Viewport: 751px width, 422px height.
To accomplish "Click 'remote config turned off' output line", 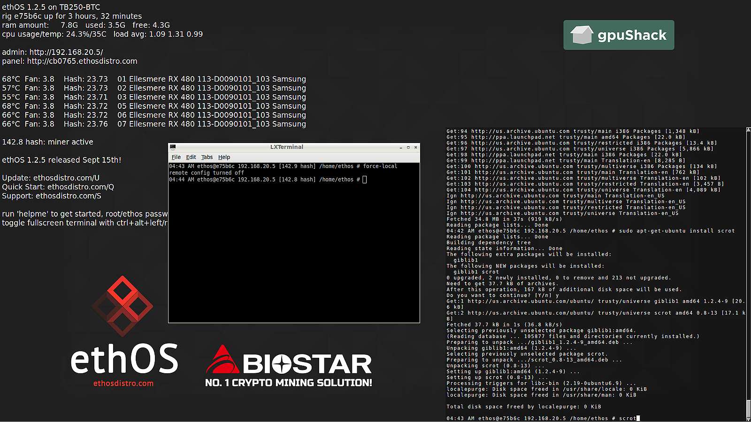I will pos(207,173).
